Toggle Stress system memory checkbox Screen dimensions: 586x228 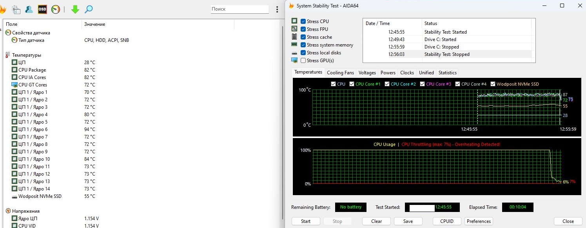303,45
